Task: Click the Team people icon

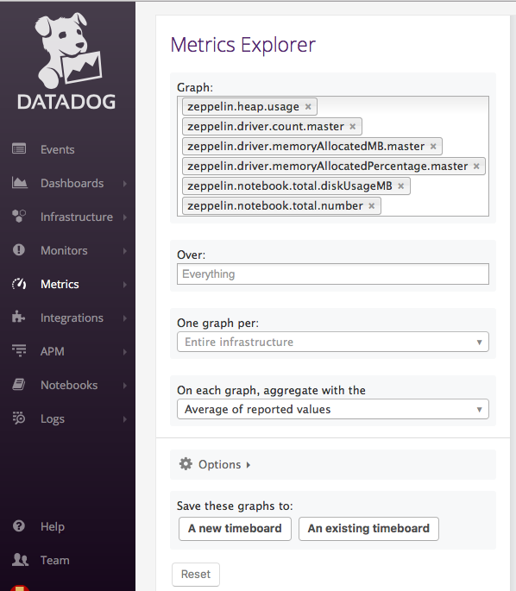Action: [20, 560]
